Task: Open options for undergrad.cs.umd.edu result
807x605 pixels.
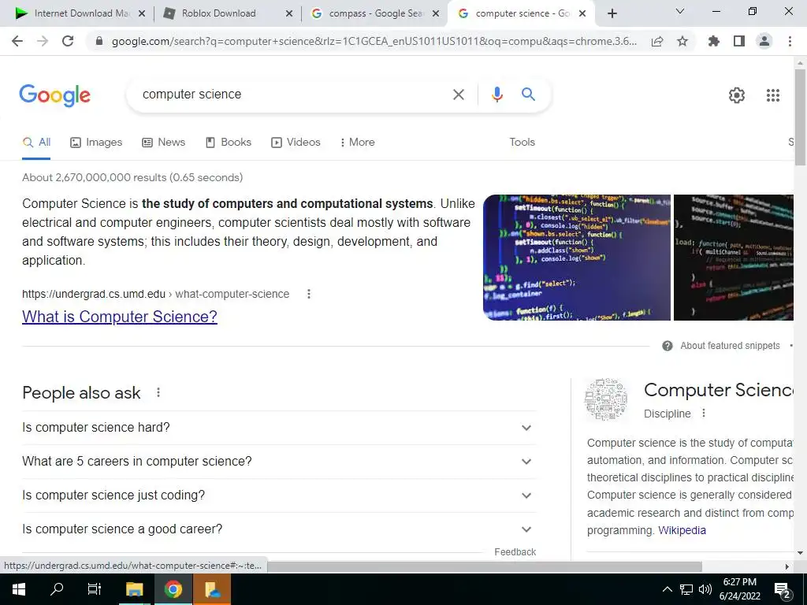Action: (309, 294)
